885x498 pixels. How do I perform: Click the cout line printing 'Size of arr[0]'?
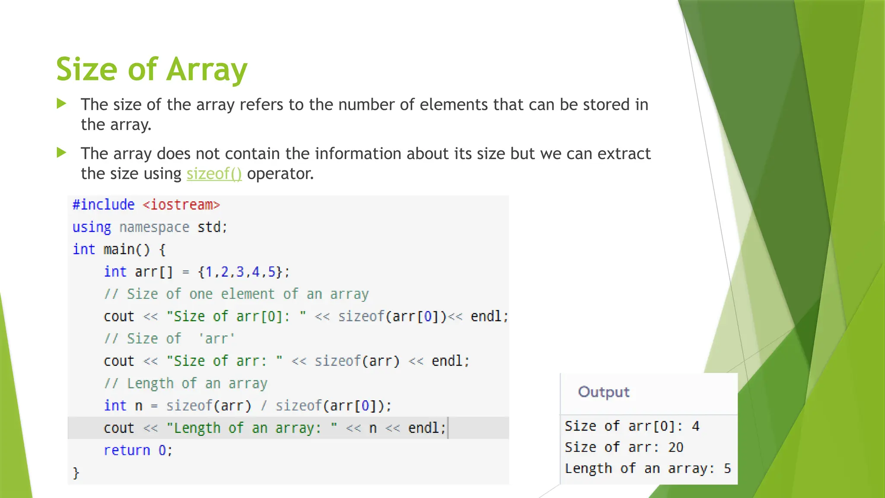[306, 316]
